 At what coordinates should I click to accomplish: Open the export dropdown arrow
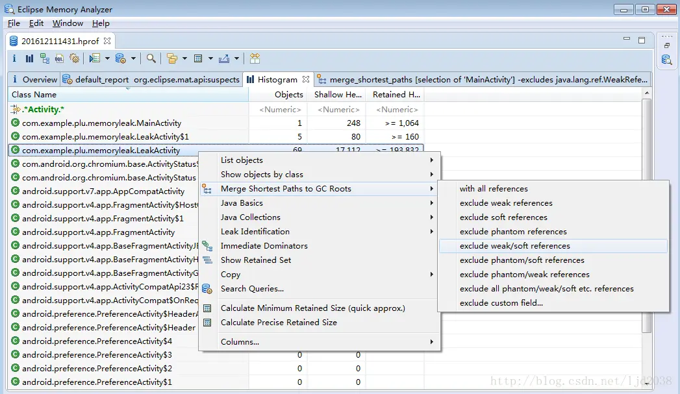click(x=236, y=58)
